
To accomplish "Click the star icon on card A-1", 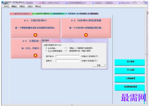I will tap(35, 35).
